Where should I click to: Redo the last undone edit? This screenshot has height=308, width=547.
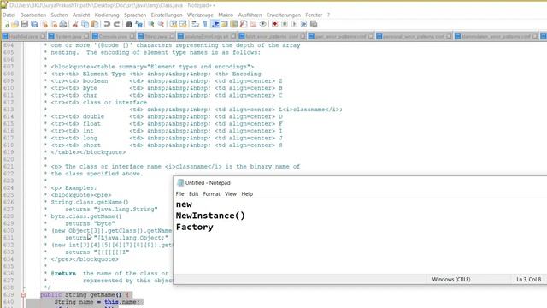coord(116,24)
